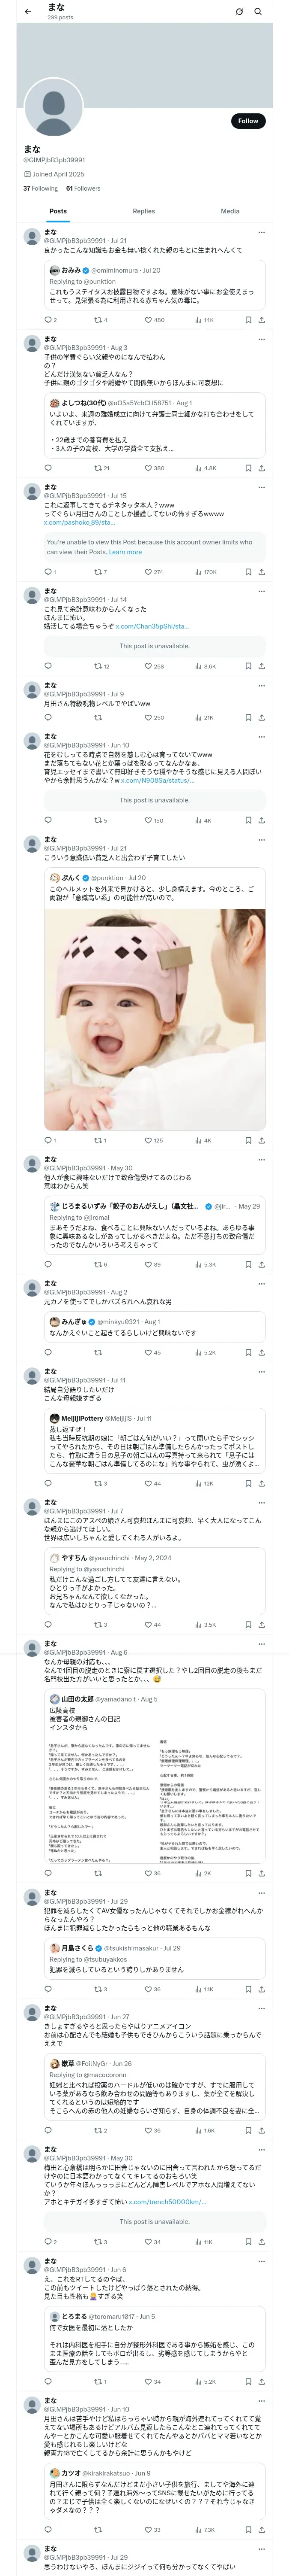View the 61 Followers list

tap(83, 188)
